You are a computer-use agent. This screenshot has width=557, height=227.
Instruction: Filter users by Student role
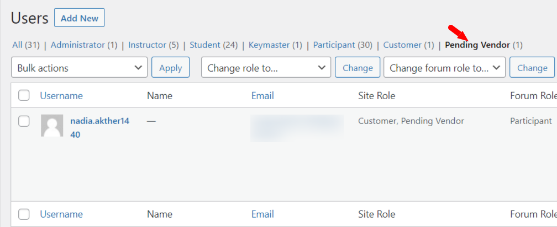click(x=206, y=45)
